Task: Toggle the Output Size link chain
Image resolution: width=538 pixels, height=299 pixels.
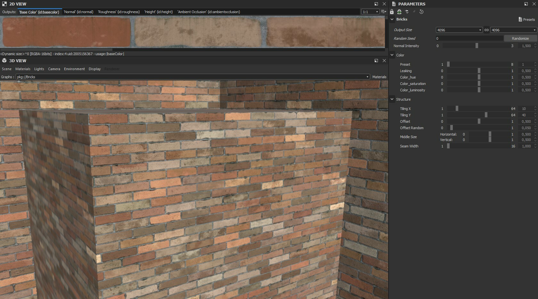Action: pos(486,30)
